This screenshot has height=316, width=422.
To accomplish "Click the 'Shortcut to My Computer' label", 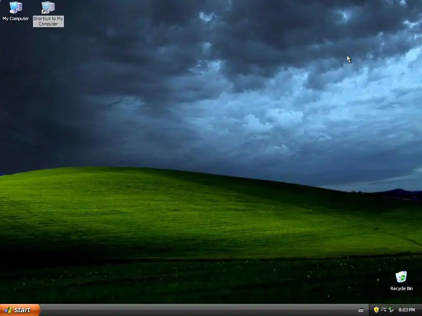I will point(48,21).
